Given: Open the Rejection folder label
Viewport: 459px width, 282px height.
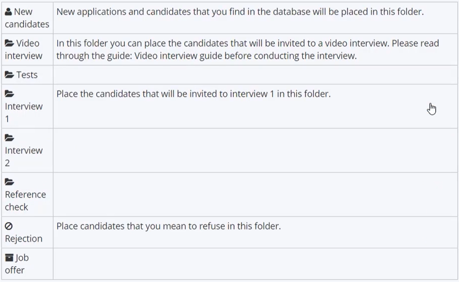Looking at the screenshot, I should point(24,239).
